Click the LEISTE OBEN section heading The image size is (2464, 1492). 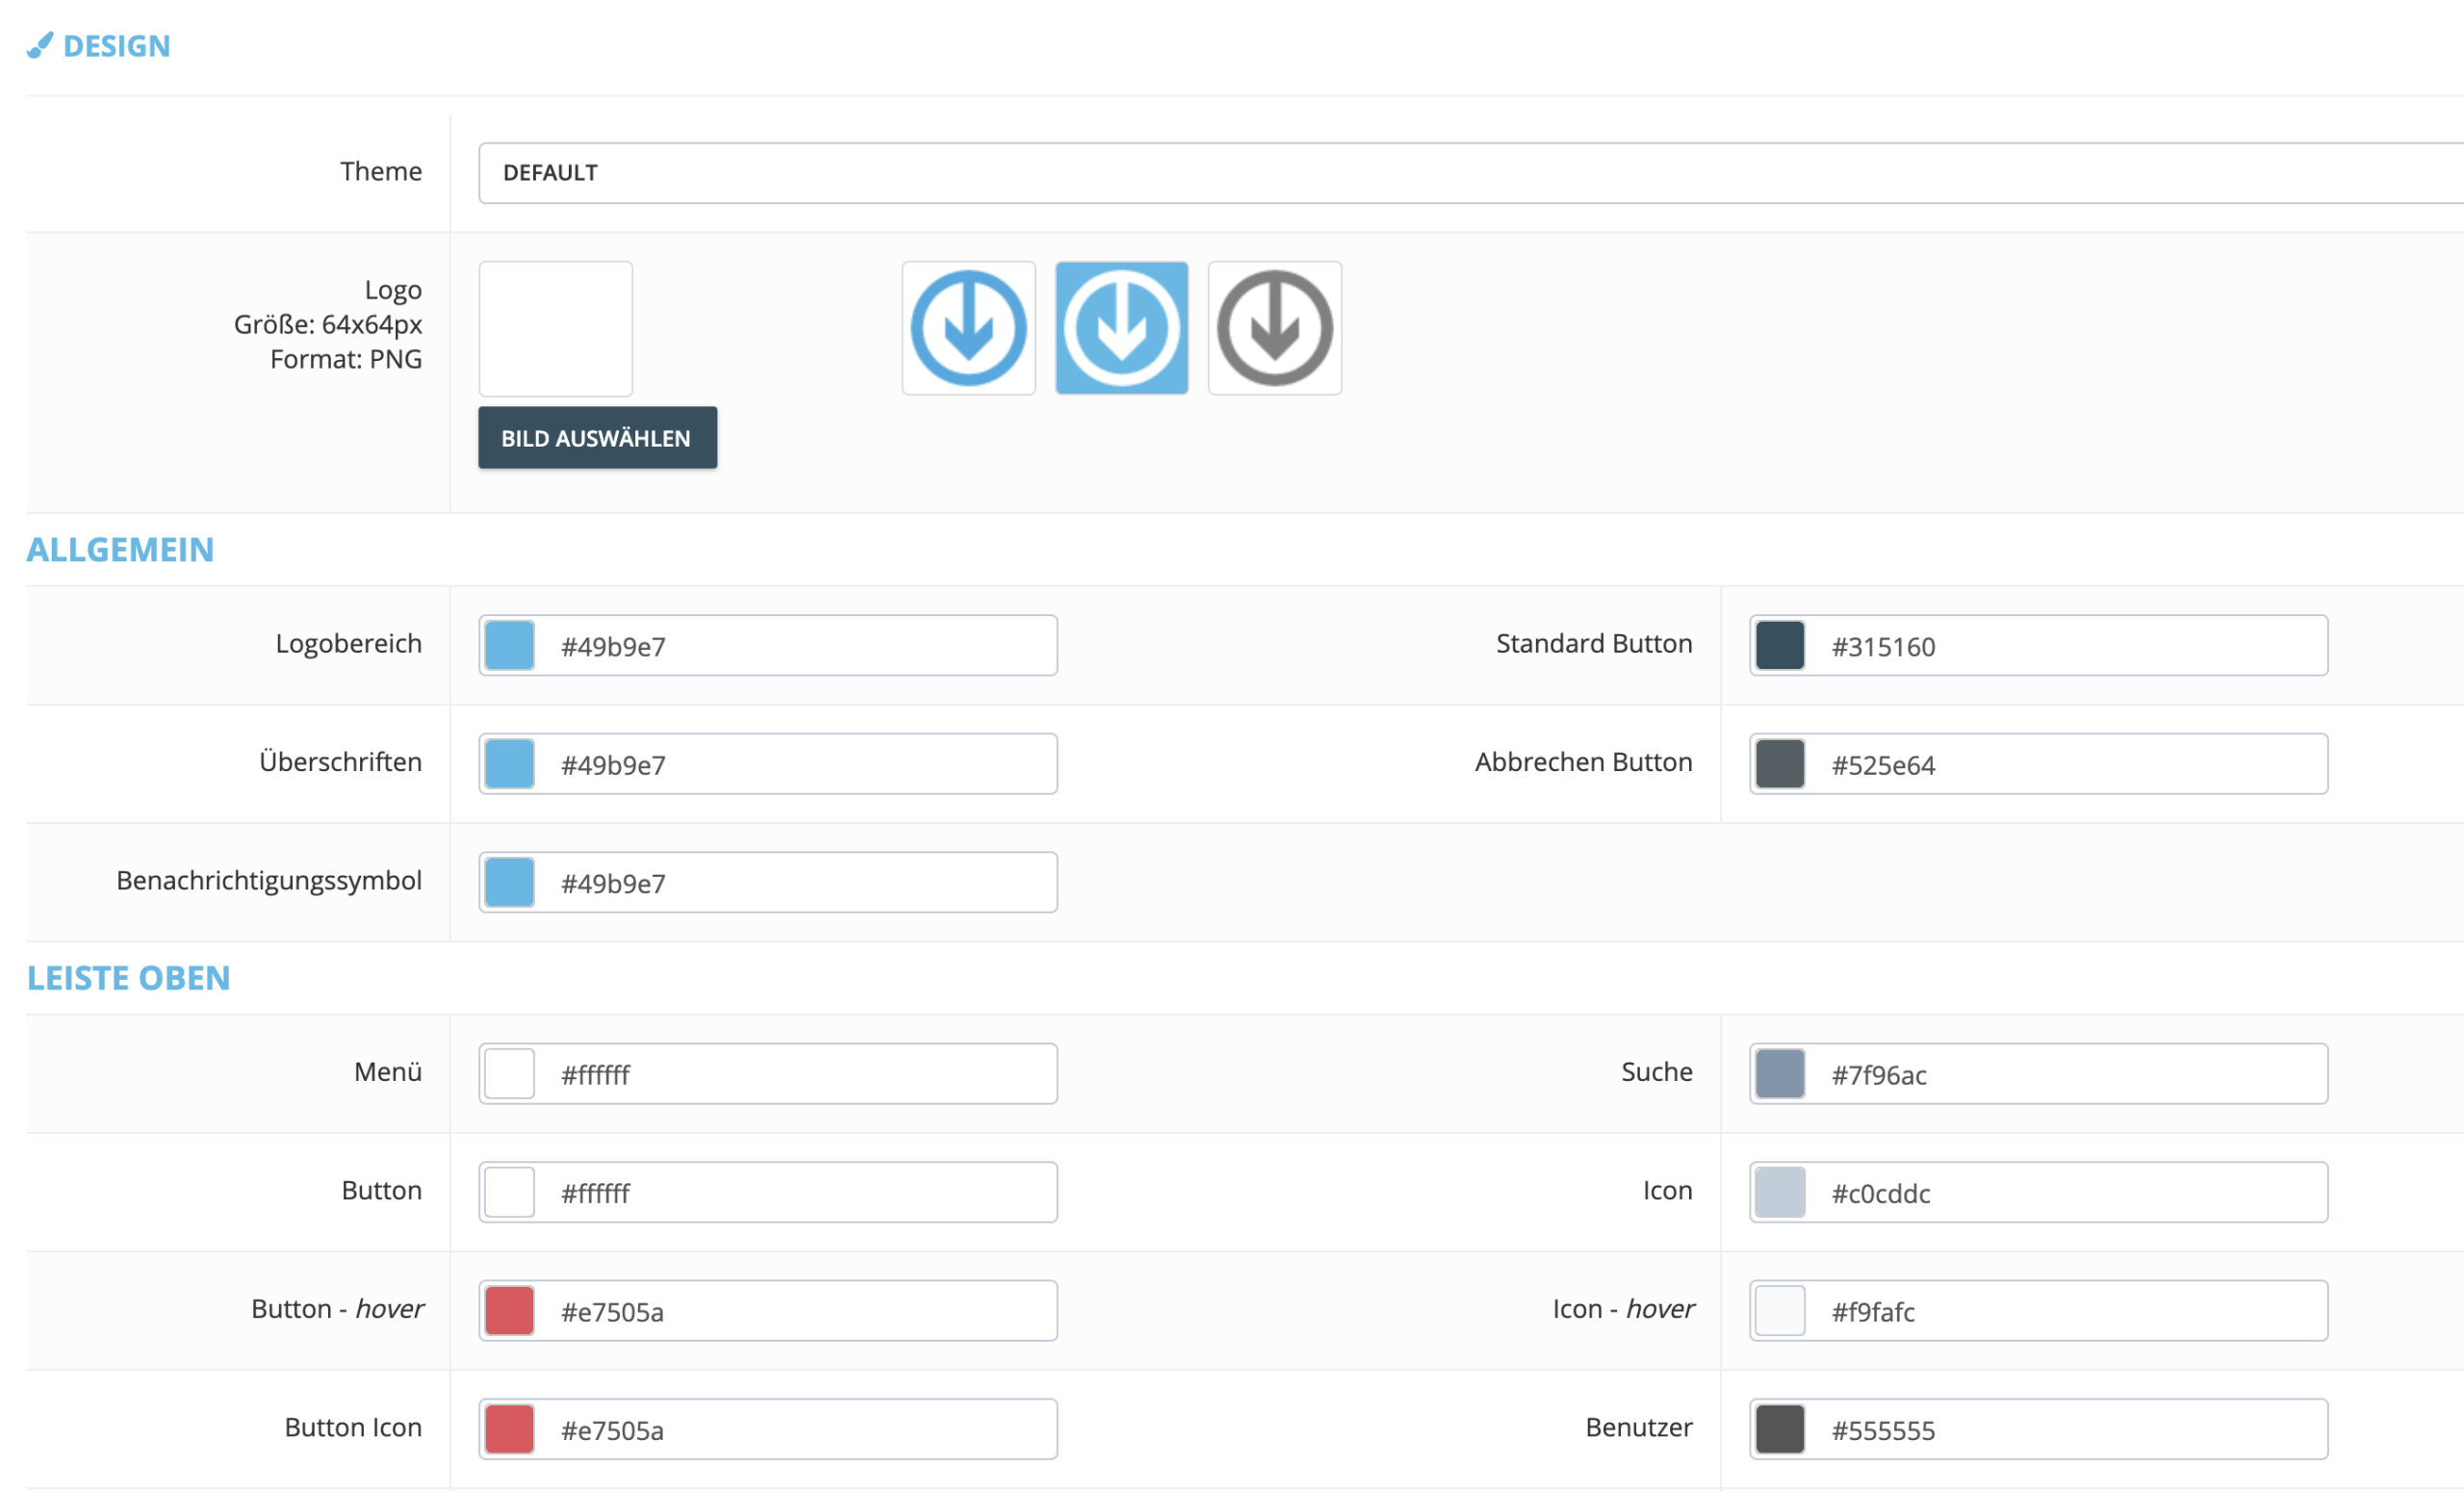128,978
